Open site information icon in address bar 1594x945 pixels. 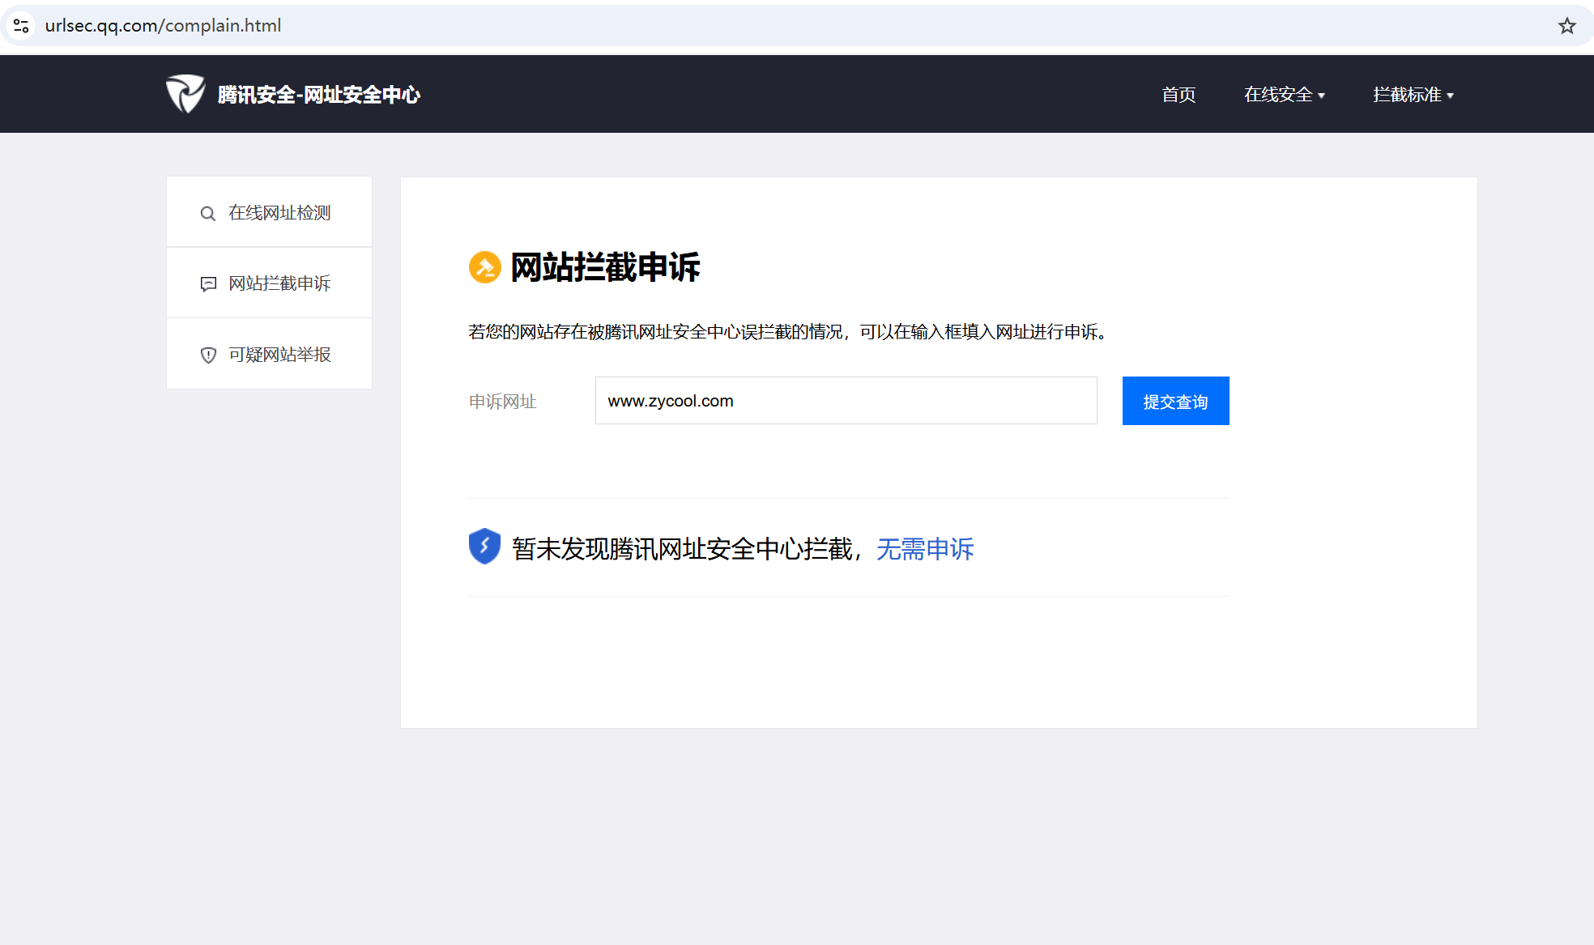(21, 26)
